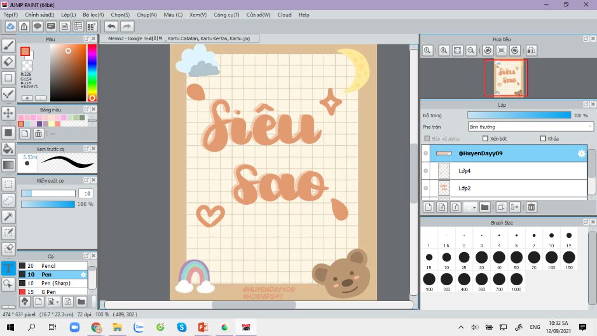
Task: Click the cloud sync icon in toolbar
Action: pos(10,26)
